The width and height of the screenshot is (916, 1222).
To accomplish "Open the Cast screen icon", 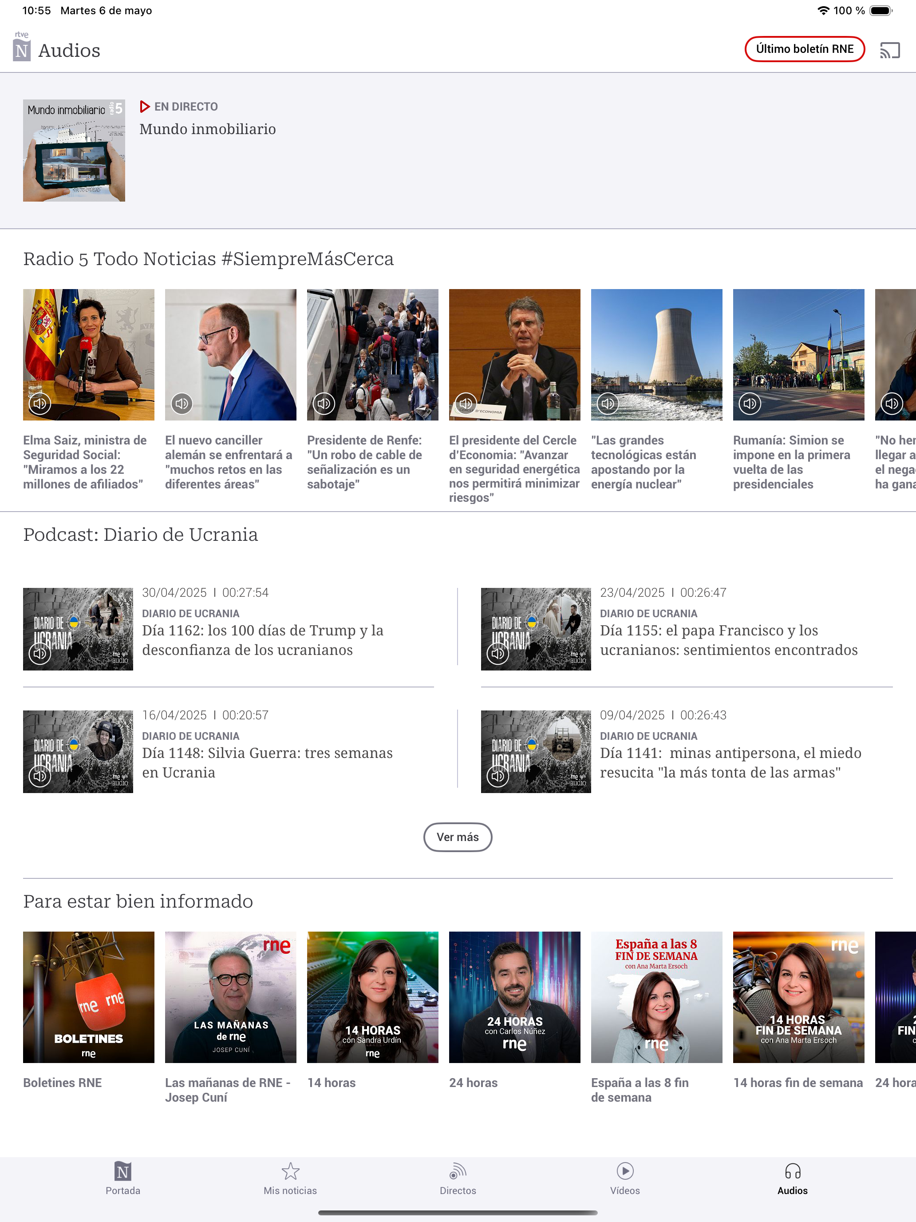I will pyautogui.click(x=889, y=50).
